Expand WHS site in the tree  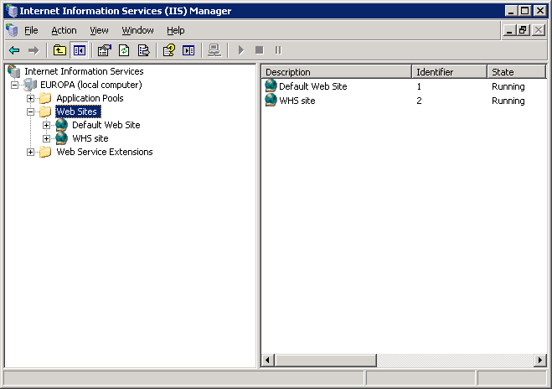46,138
